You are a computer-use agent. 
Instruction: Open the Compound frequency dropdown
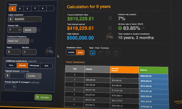18,41
